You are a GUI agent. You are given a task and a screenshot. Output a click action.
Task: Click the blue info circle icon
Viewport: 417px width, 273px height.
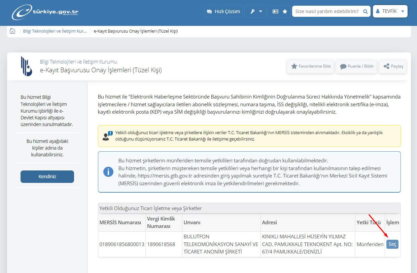coord(108,172)
